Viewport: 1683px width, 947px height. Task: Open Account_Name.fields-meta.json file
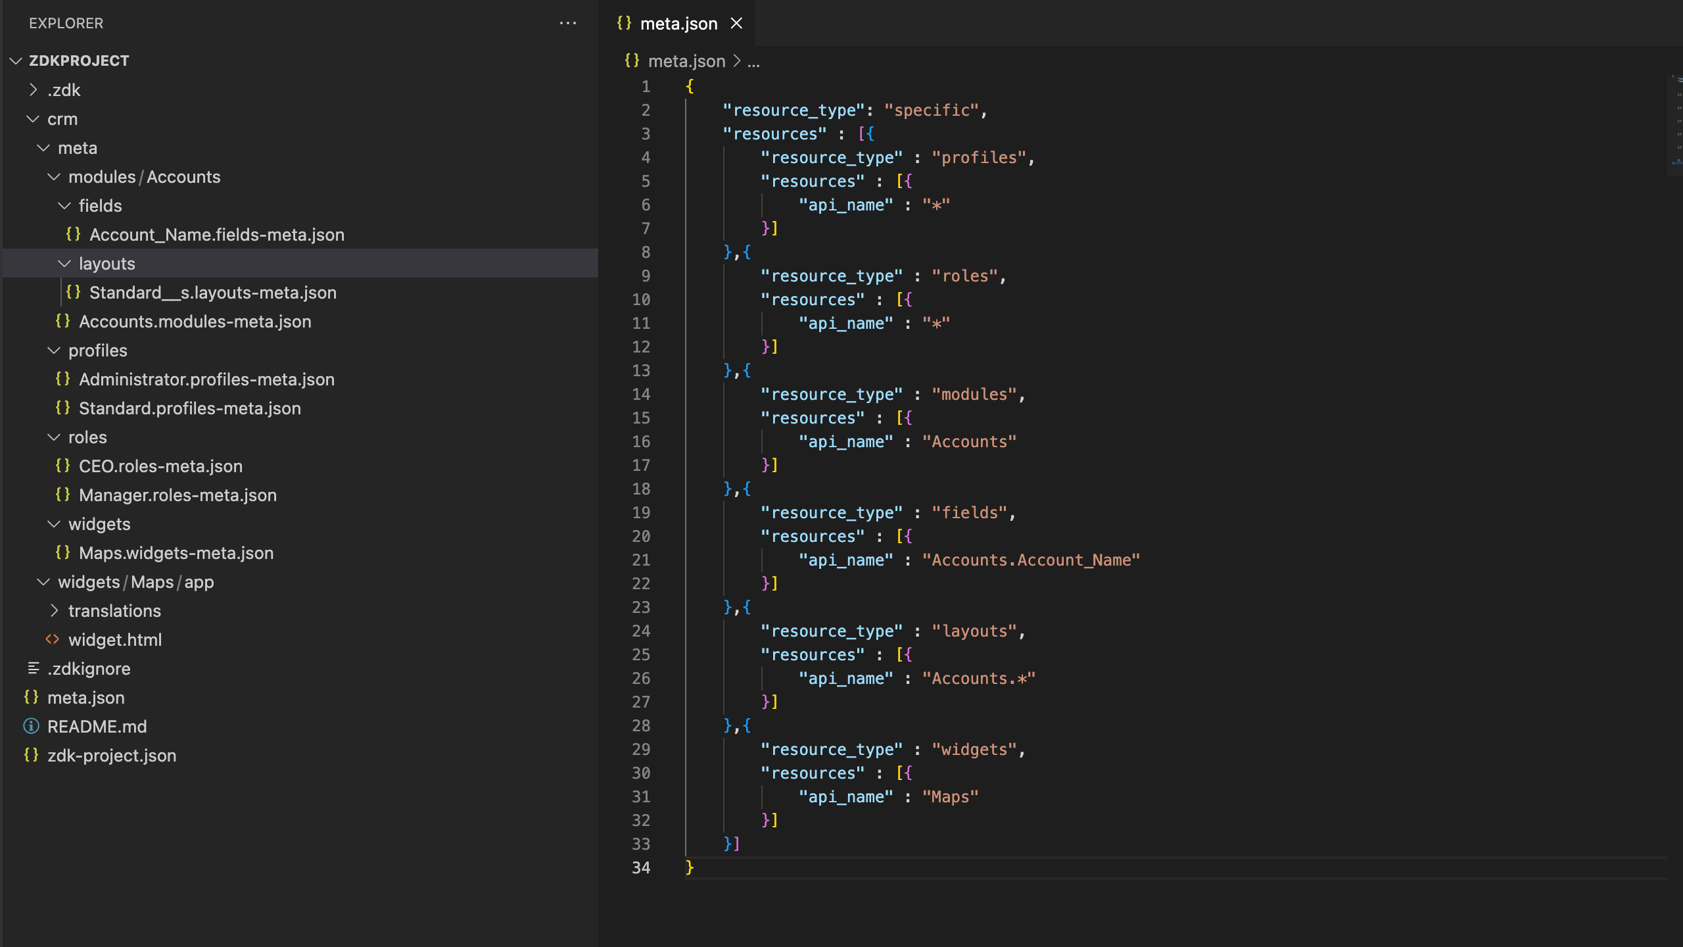[217, 234]
